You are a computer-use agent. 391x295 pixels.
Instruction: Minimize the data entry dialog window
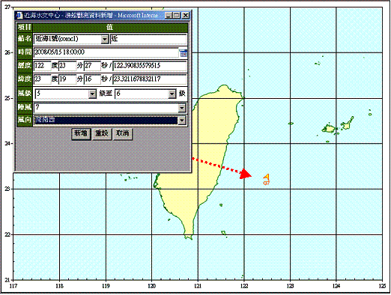coord(169,16)
